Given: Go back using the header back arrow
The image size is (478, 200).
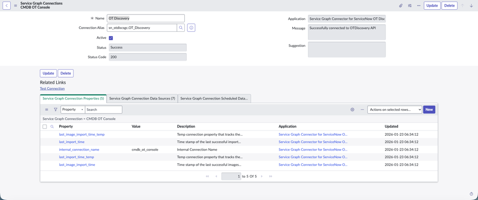Looking at the screenshot, I should (7, 5).
